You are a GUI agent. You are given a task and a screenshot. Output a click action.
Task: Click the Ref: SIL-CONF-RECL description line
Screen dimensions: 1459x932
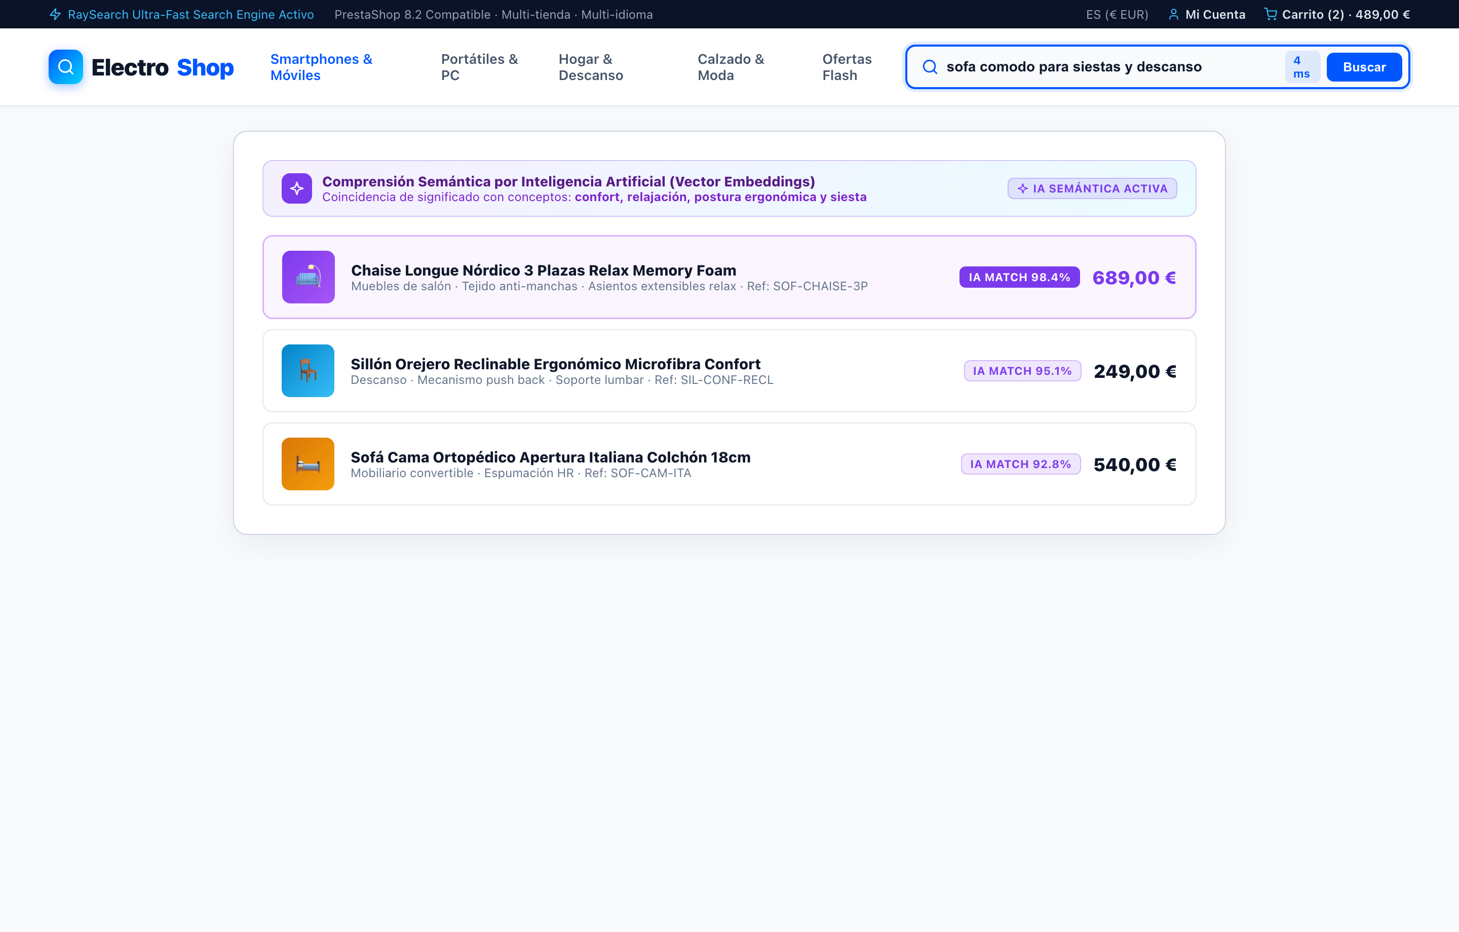[562, 380]
